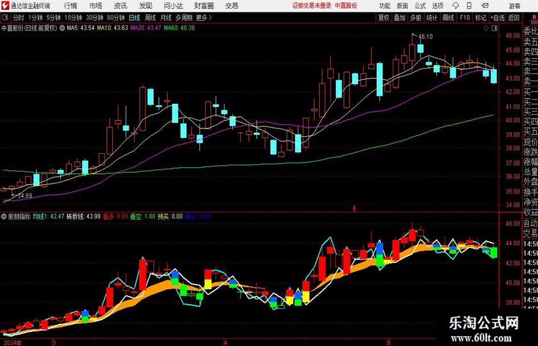Screen dimensions: 538x346
Task: Add stock with +自选 button
Action: tap(497, 18)
